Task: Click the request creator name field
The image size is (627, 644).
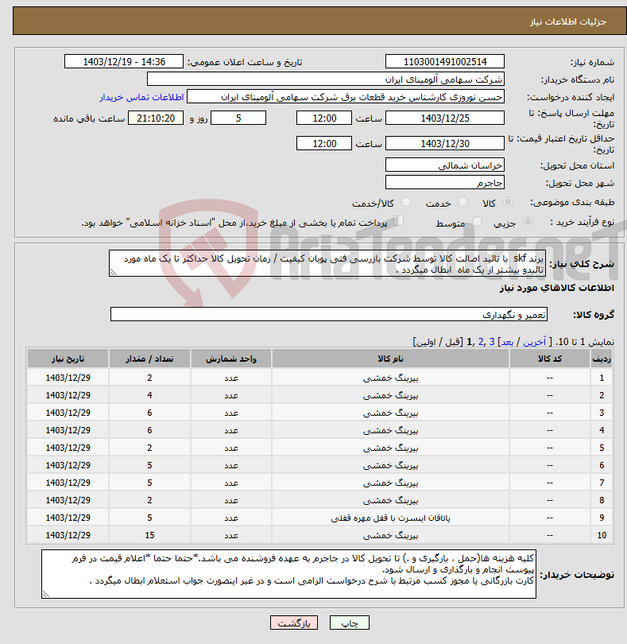Action: (x=346, y=97)
